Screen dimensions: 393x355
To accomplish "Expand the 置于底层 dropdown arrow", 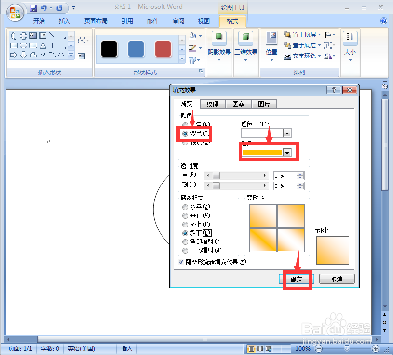I will click(x=319, y=45).
